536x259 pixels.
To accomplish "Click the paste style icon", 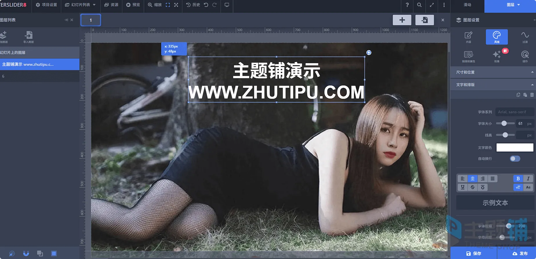I will coord(525,95).
